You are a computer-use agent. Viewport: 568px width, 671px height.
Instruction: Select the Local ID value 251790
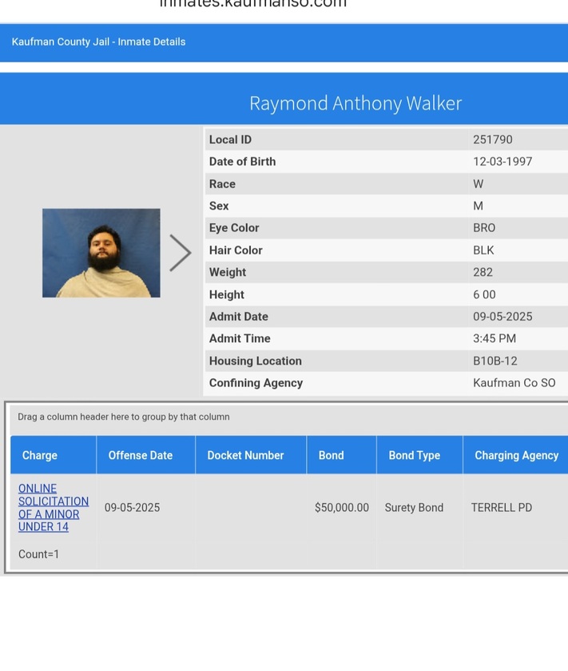pos(492,139)
